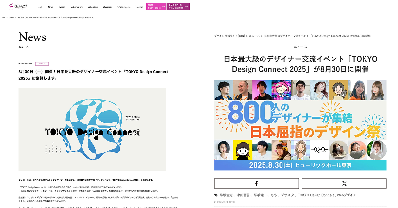This screenshot has width=398, height=208.
Task: Open the Top menu item
Action: click(40, 7)
